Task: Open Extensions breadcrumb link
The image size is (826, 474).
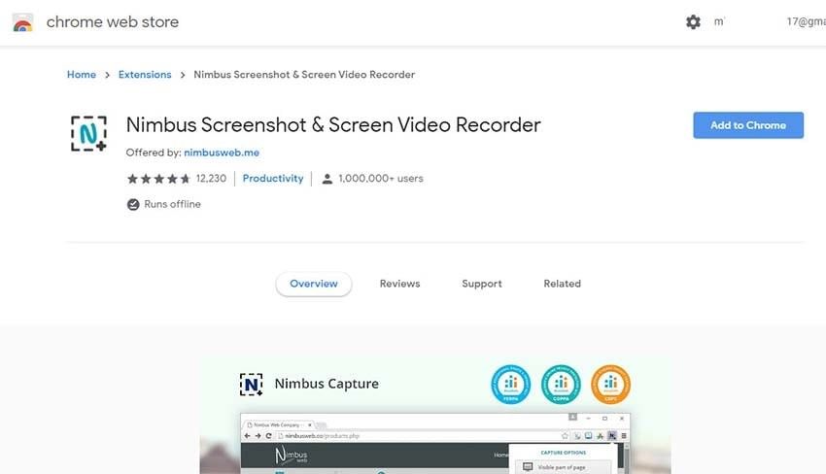Action: tap(145, 74)
